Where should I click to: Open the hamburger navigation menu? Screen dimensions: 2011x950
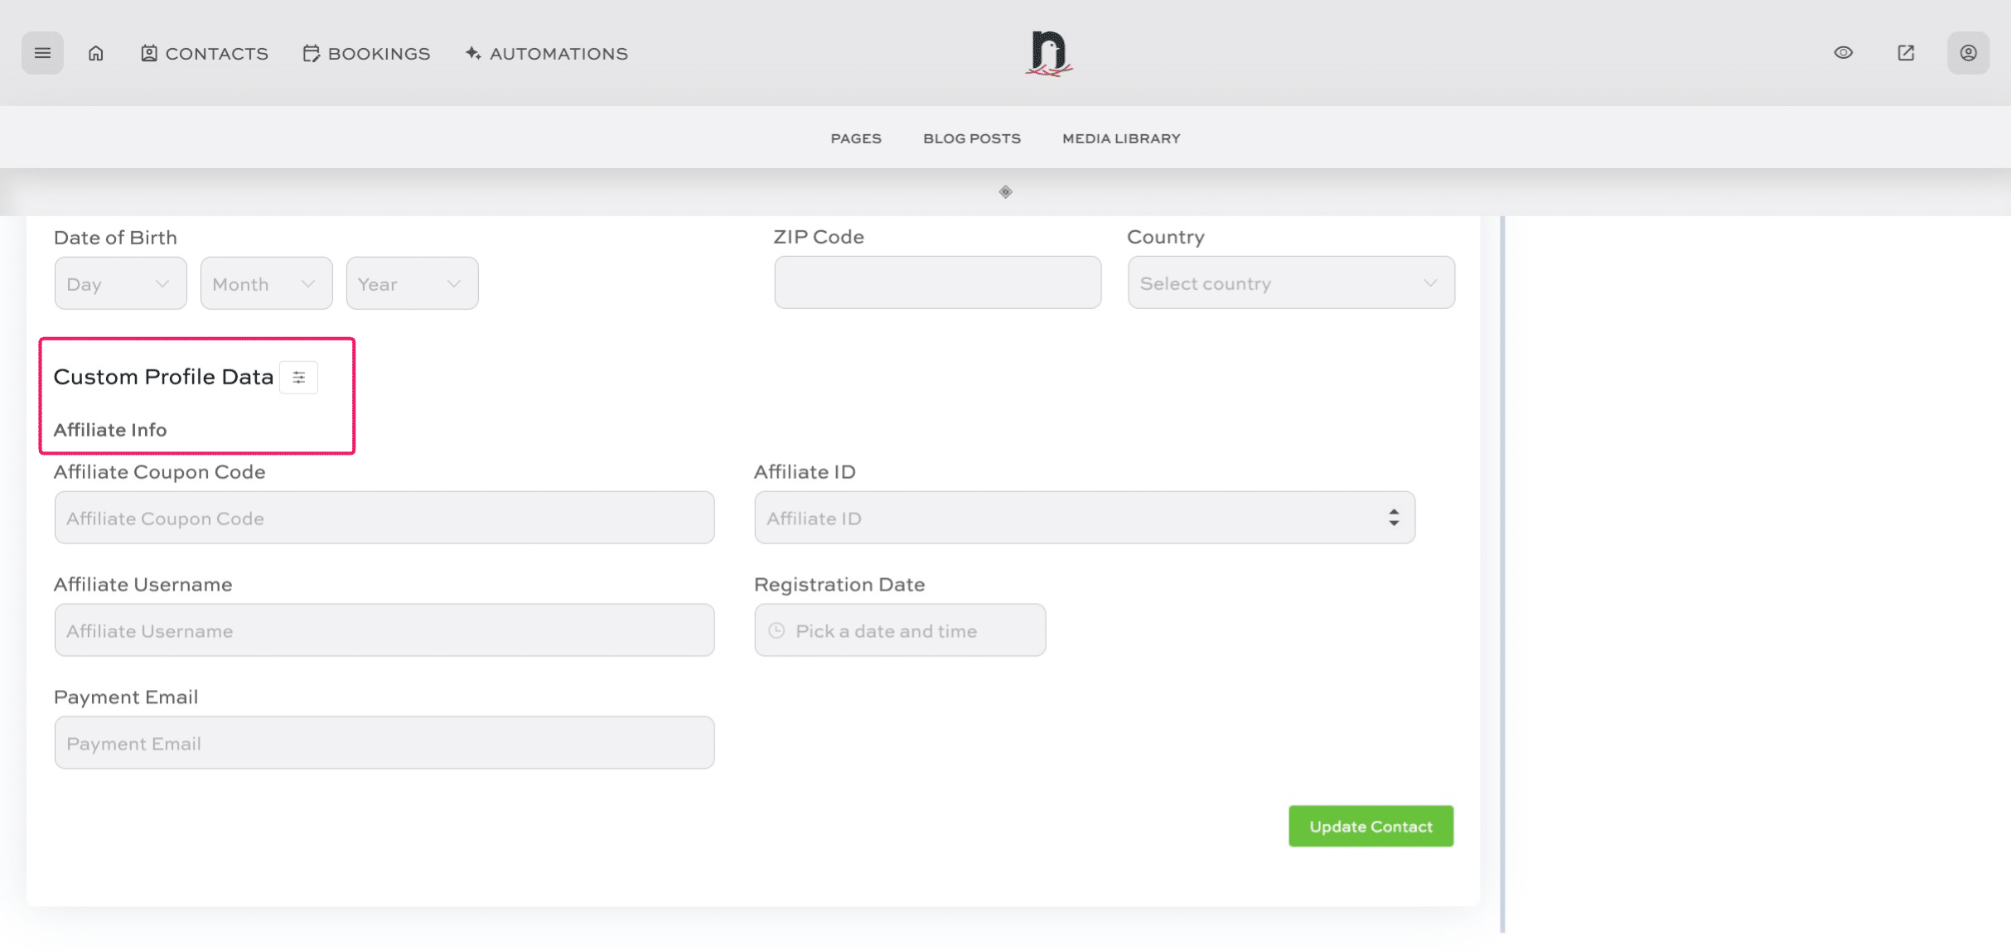tap(42, 52)
